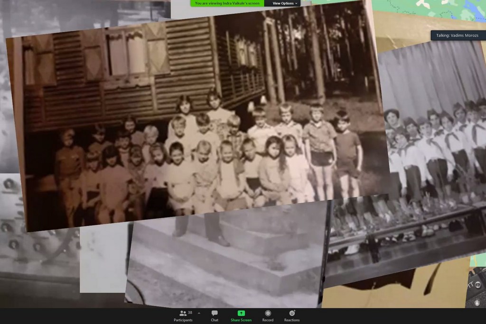
Task: Click the "Share Screen" text label
Action: 241,320
